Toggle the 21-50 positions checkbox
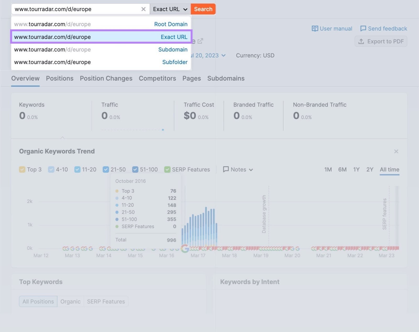 (106, 170)
